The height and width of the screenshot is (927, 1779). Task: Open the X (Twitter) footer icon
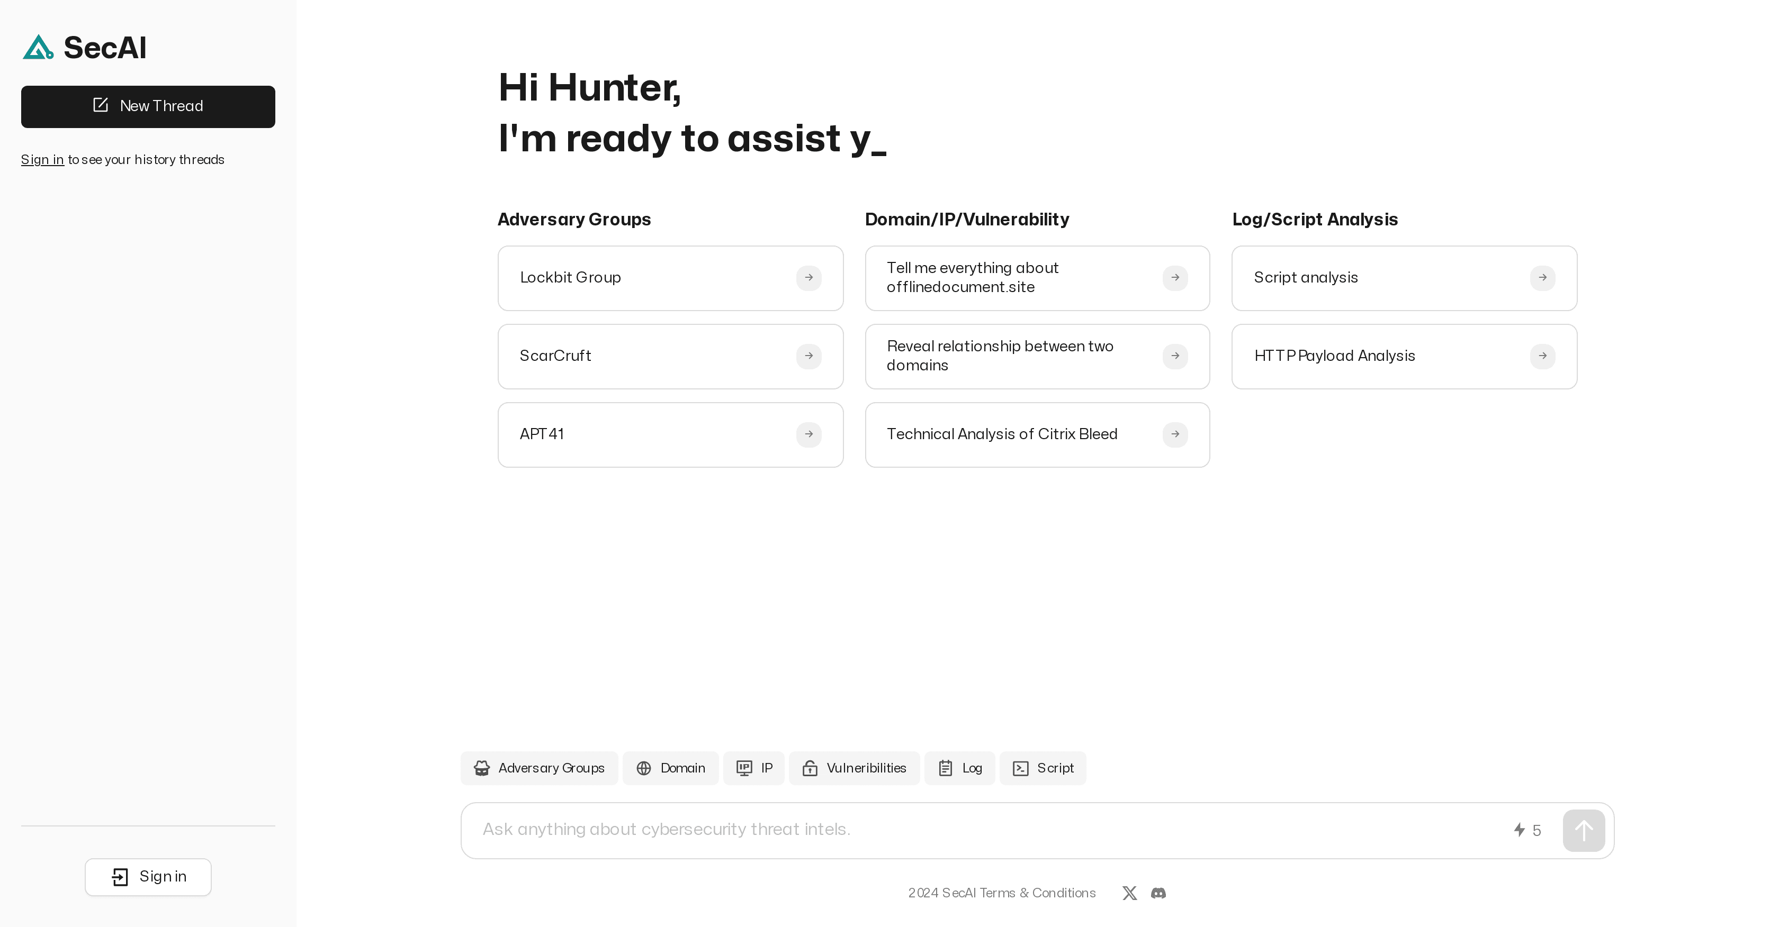(1129, 893)
